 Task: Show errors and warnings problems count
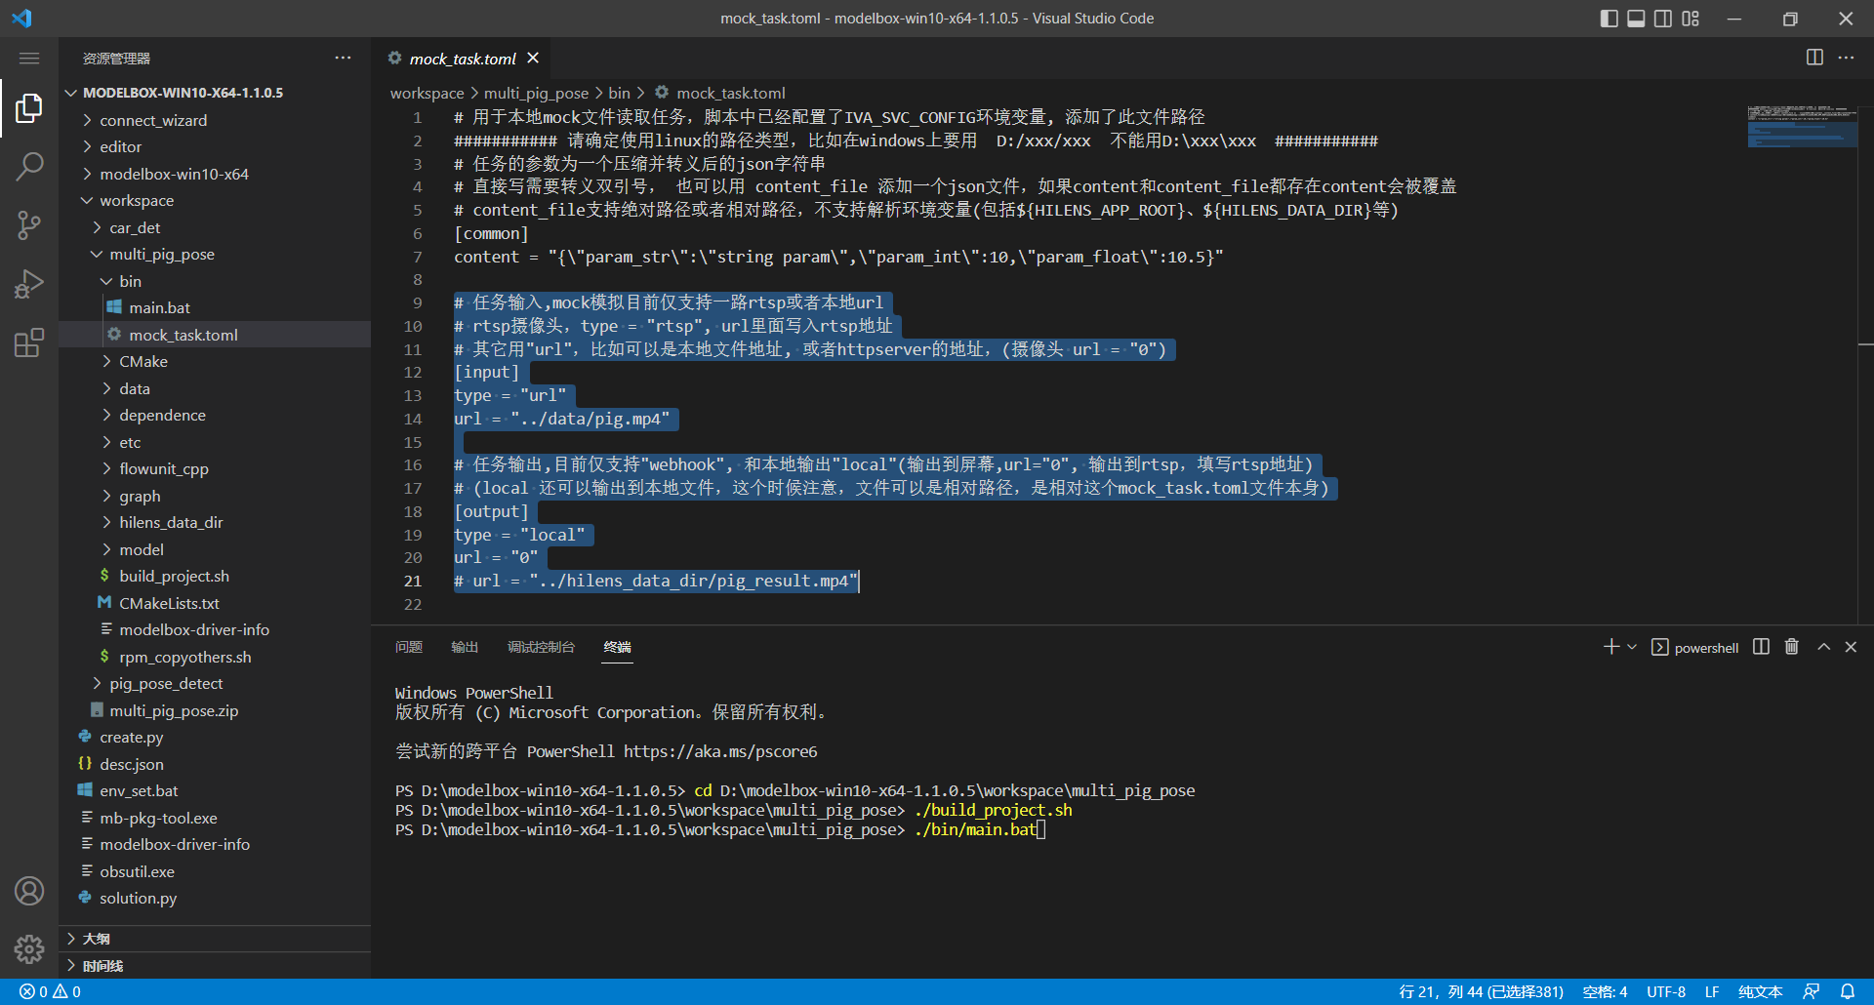51,991
